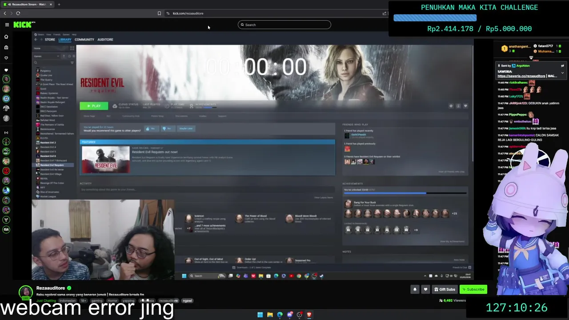
Task: Click the Steam back navigation arrow
Action: 36,40
